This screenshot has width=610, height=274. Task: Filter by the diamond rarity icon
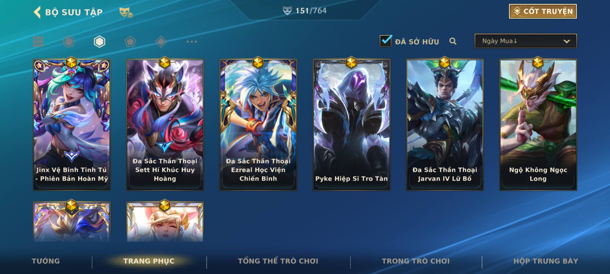coord(161,42)
